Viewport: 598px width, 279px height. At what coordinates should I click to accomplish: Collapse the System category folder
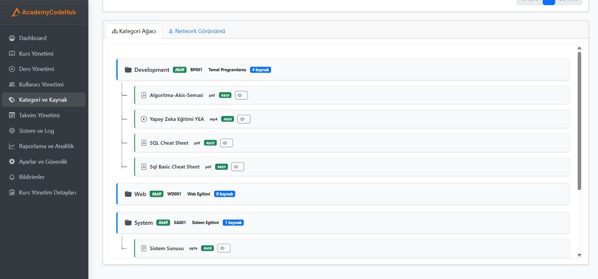point(128,223)
